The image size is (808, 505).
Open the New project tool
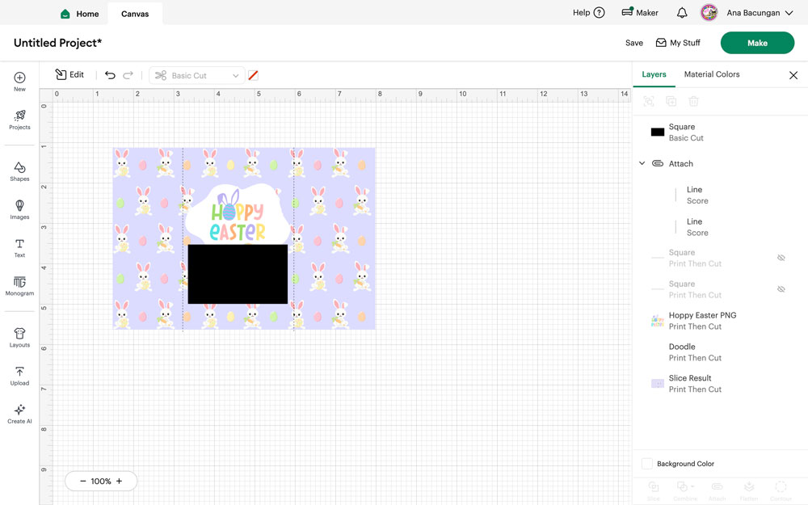click(19, 82)
